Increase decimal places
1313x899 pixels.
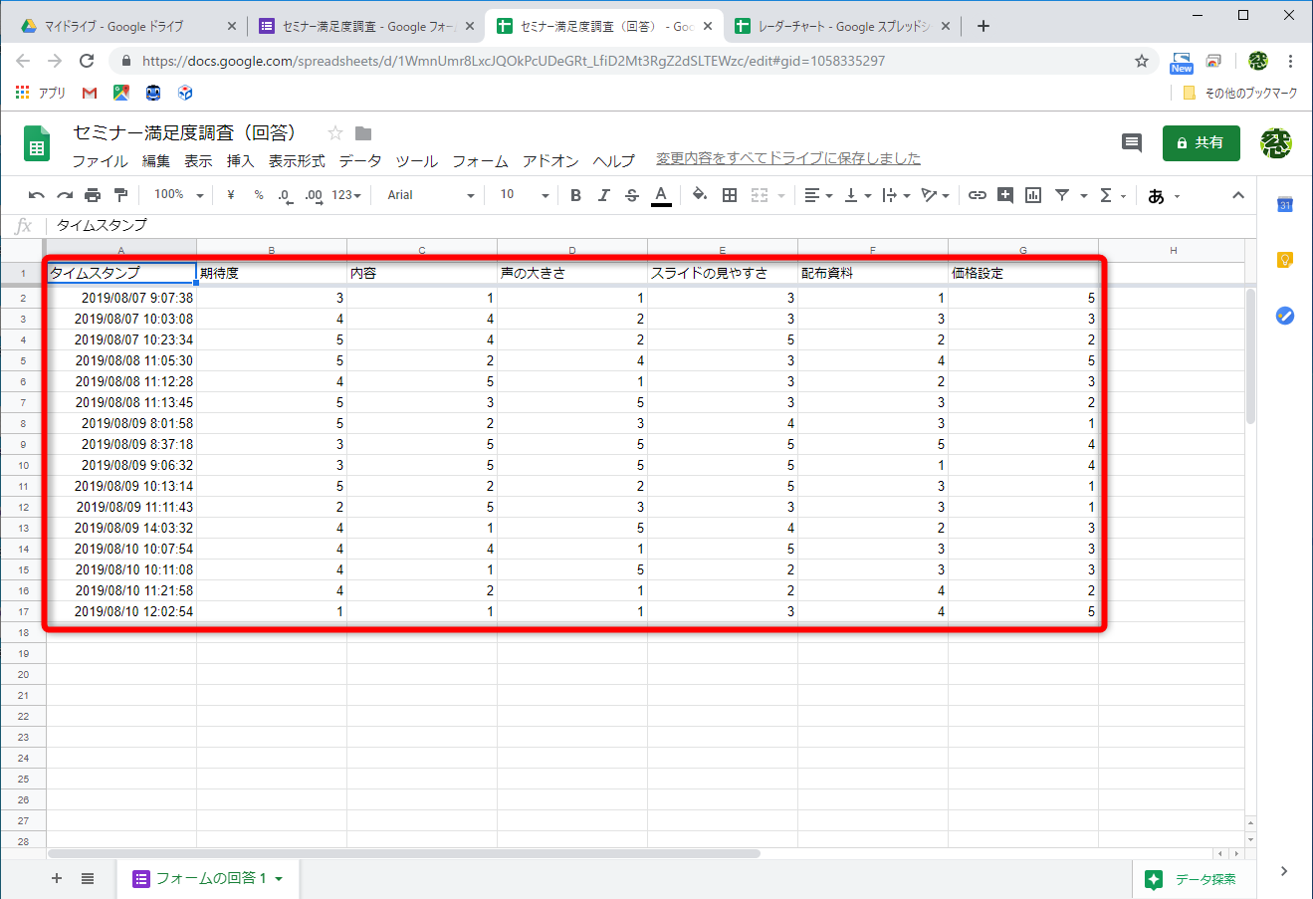point(314,195)
